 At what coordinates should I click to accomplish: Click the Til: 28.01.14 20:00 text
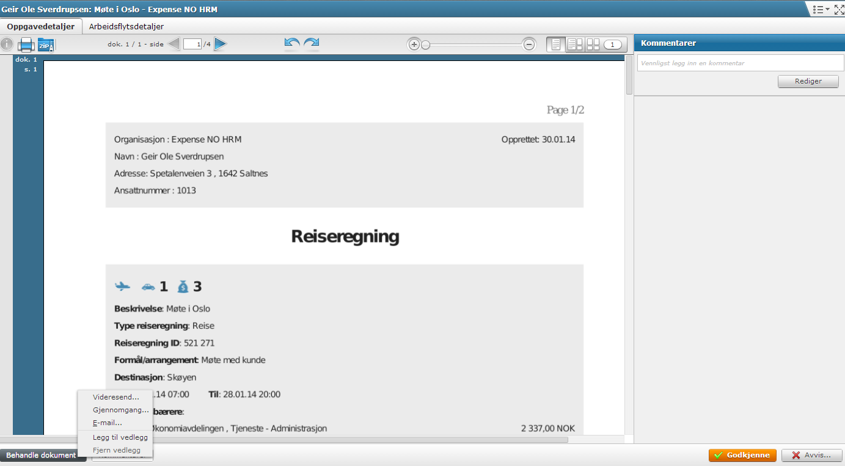coord(244,395)
